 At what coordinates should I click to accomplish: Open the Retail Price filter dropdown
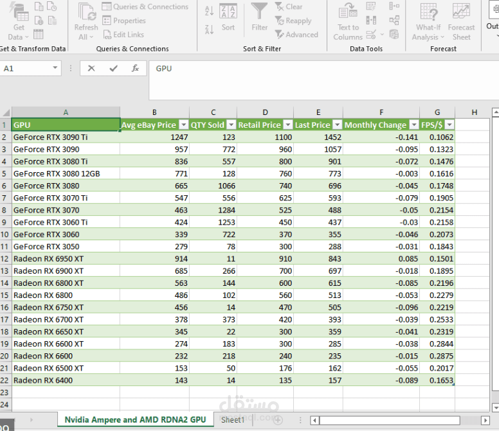point(288,125)
